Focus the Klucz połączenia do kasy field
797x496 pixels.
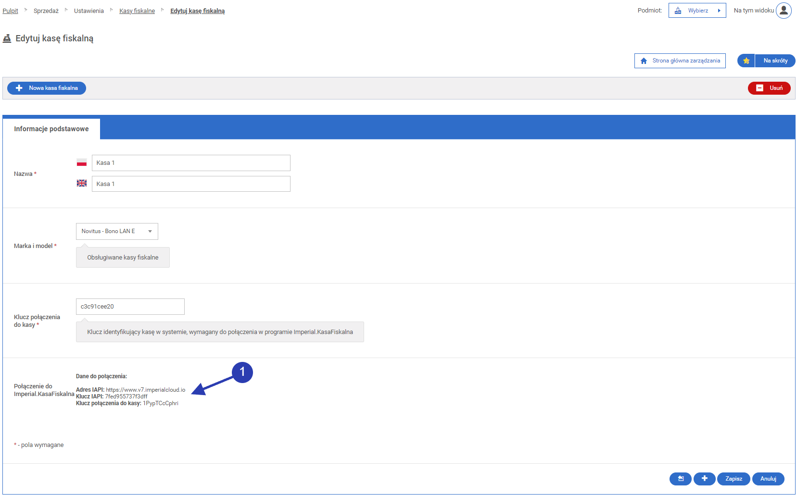click(130, 307)
